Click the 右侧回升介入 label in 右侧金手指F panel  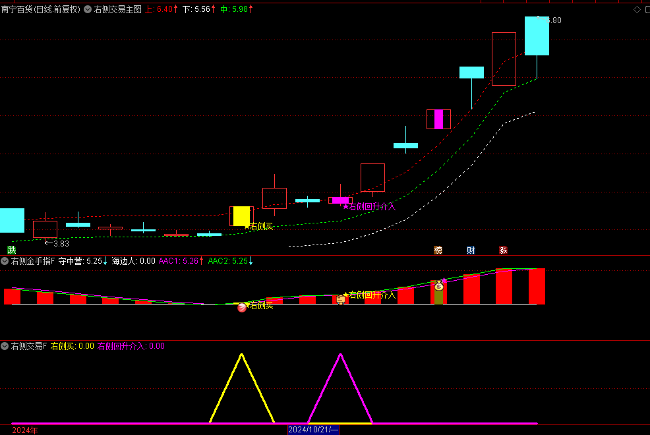[372, 295]
